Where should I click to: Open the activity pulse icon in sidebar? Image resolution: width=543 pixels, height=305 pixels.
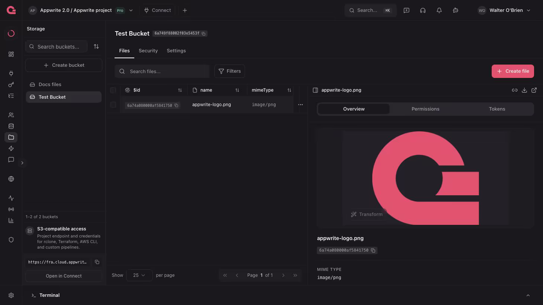click(x=11, y=198)
